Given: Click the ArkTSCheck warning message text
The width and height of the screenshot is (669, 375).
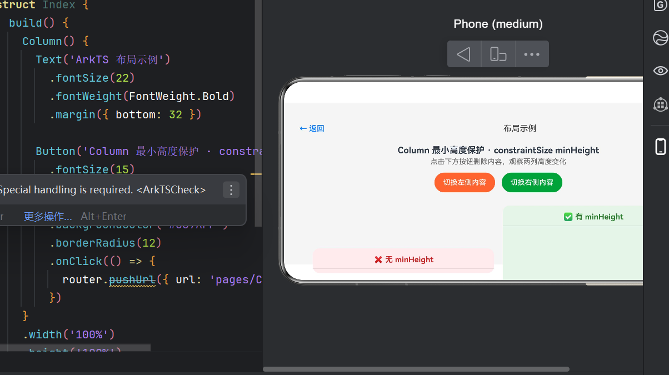Looking at the screenshot, I should 103,190.
